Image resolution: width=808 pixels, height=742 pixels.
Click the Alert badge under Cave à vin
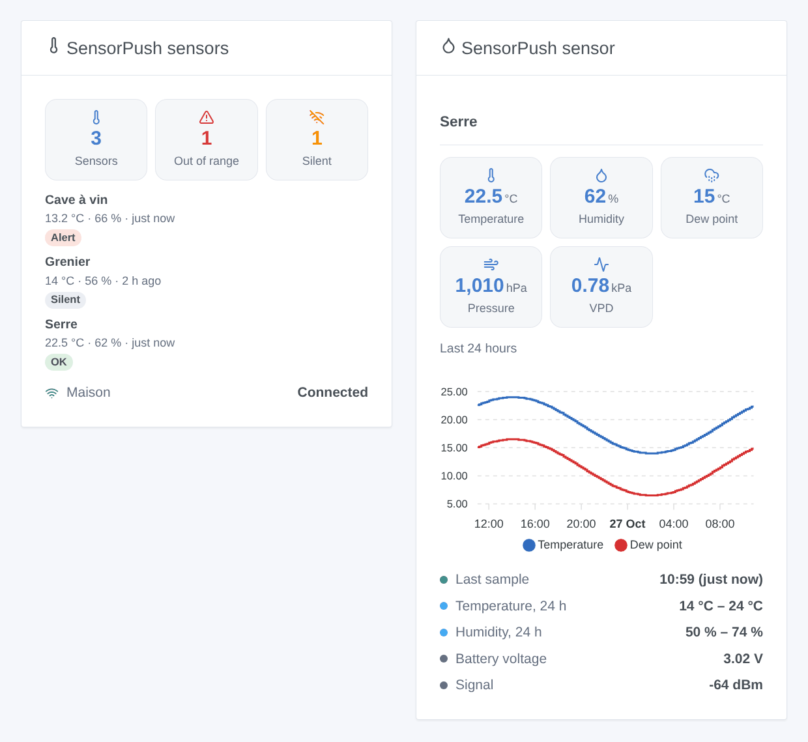[x=63, y=238]
